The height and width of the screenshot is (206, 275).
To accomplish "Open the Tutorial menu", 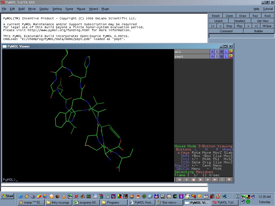I will tap(268, 9).
